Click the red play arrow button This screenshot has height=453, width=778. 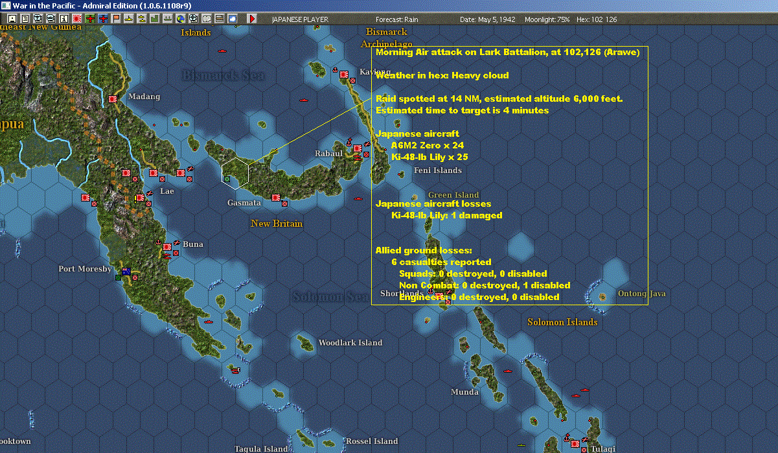(252, 19)
